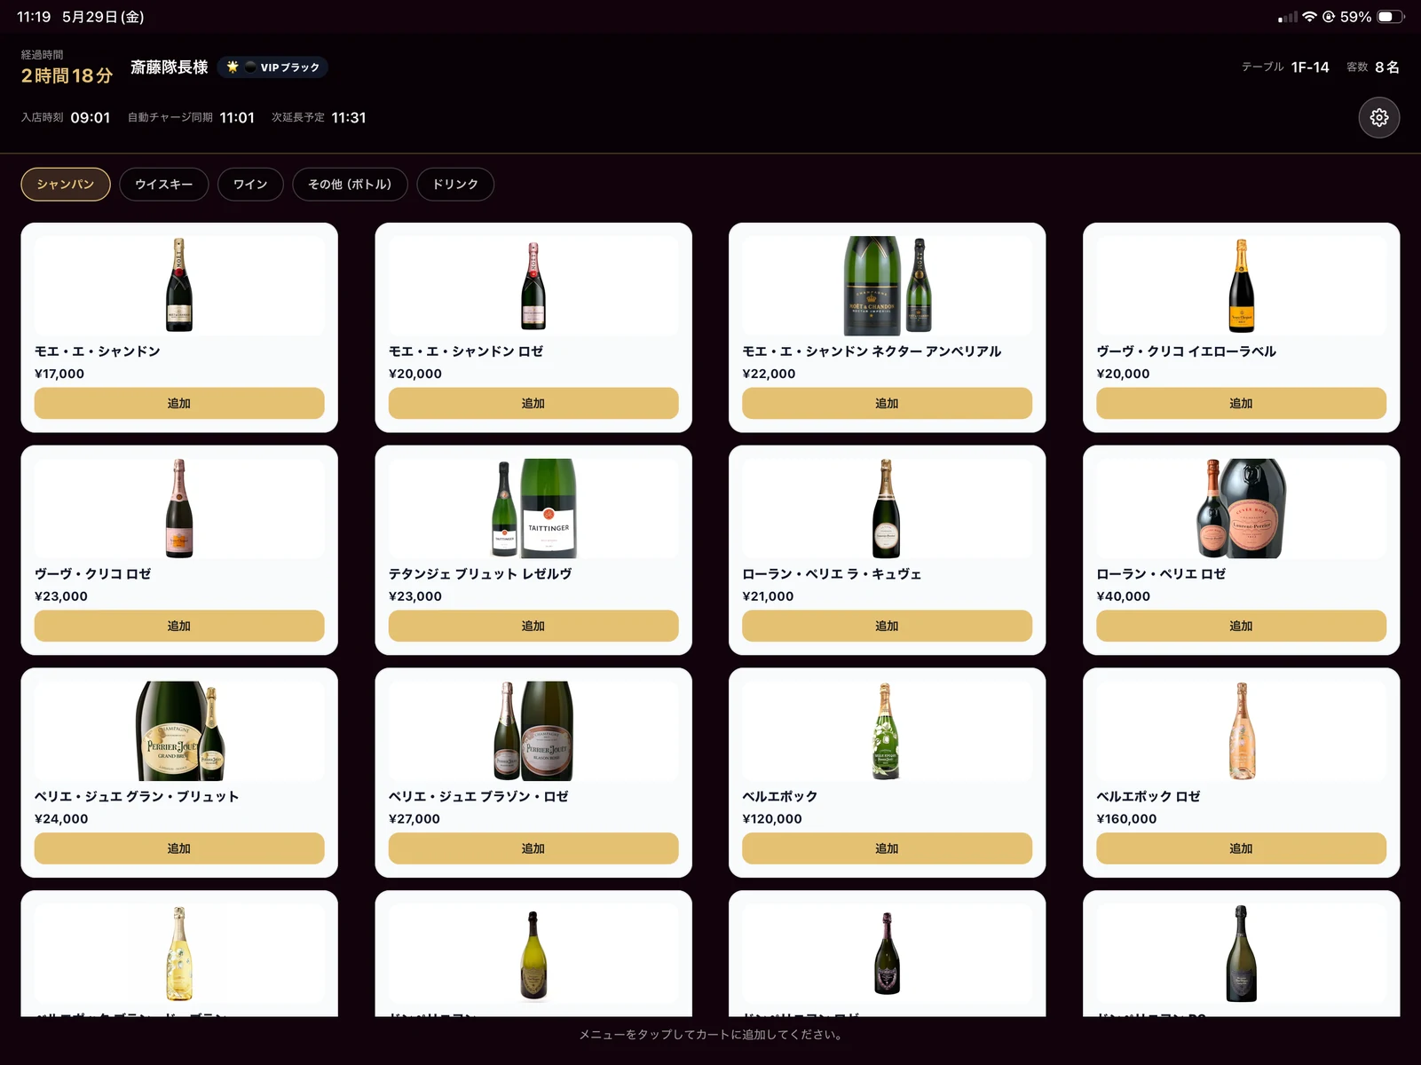
Task: Switch to the ウイスキー tab
Action: [x=163, y=185]
